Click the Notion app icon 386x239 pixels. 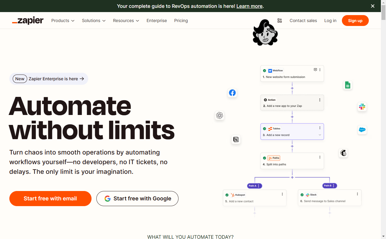coord(236,139)
